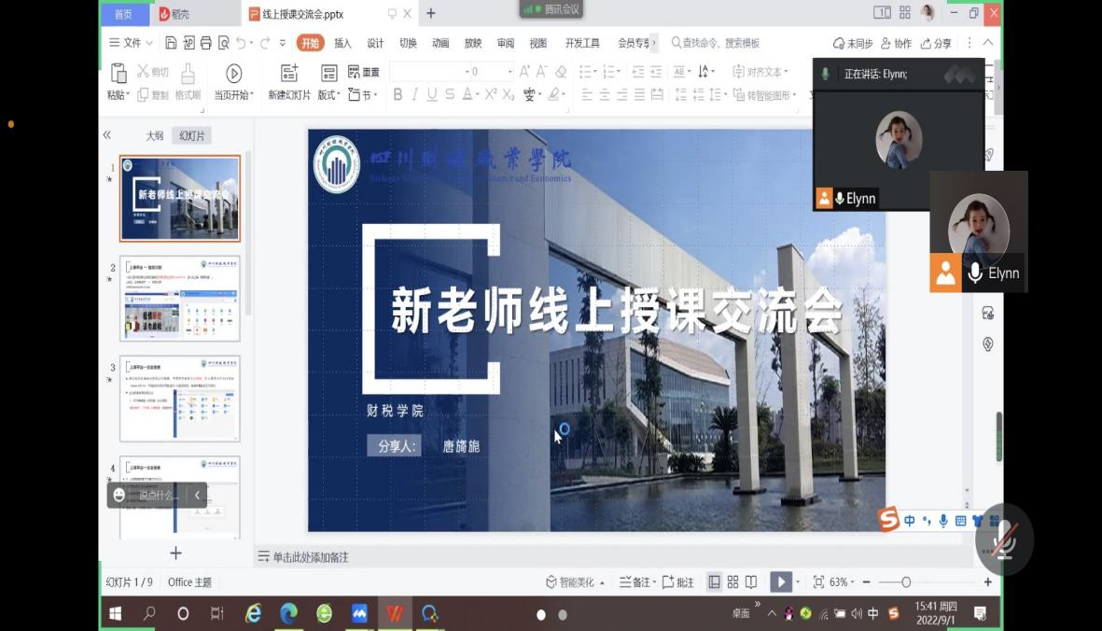The height and width of the screenshot is (631, 1102).
Task: Toggle the 备注 notes pane in status bar
Action: (x=635, y=582)
